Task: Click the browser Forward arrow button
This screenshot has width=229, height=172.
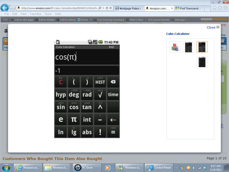Action: tap(12, 8)
